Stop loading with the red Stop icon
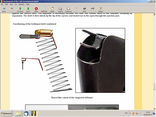This screenshot has width=156, height=117. coord(36,10)
